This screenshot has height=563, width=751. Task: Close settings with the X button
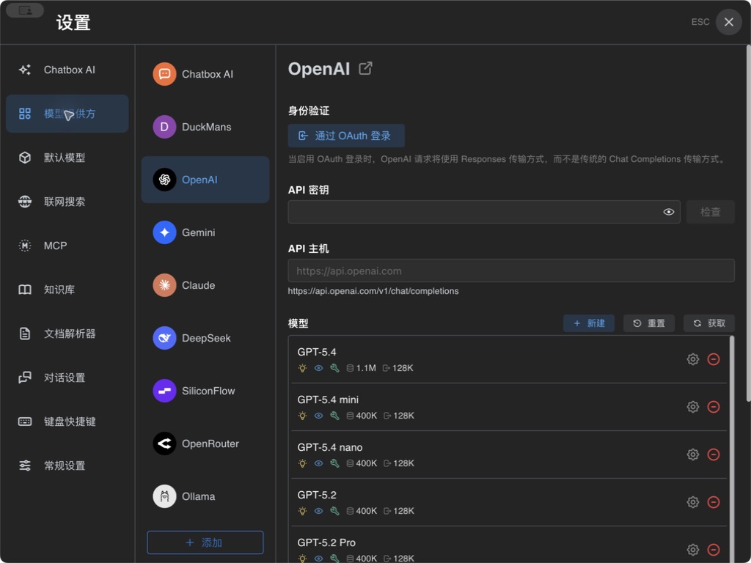pos(728,22)
